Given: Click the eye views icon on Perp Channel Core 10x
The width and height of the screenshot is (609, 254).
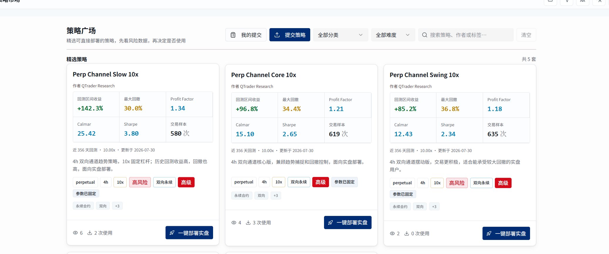Looking at the screenshot, I should coord(234,223).
